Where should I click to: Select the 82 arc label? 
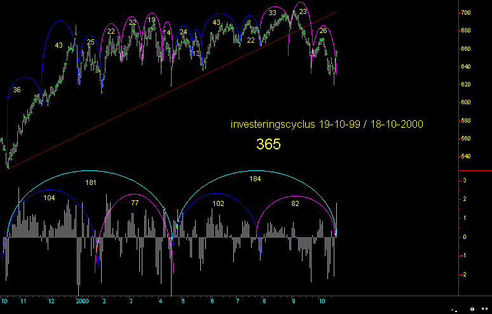(295, 203)
